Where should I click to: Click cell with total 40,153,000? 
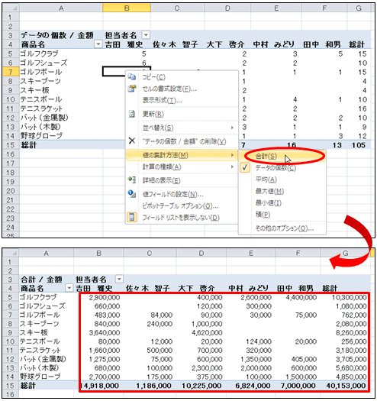click(x=346, y=386)
